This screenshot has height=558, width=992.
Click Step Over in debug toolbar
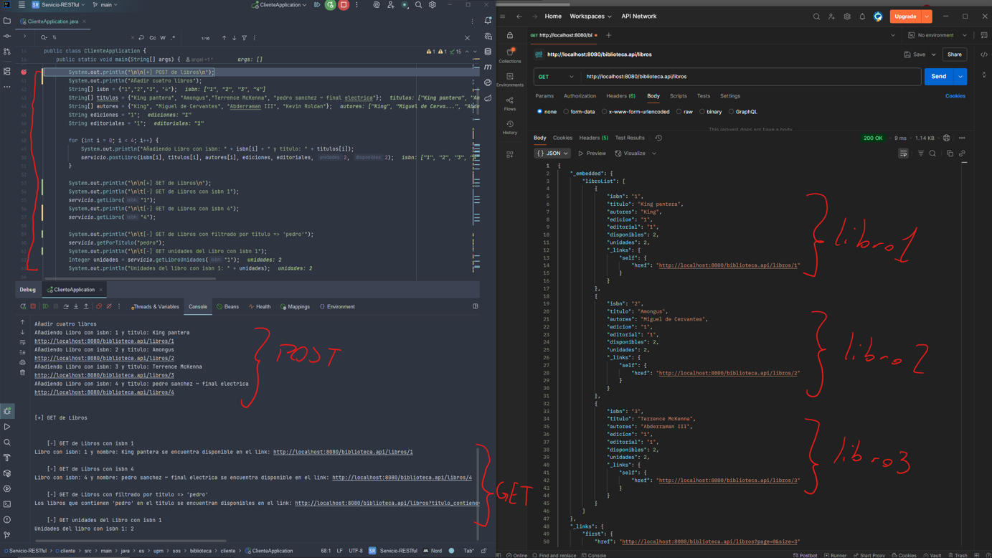pos(66,306)
